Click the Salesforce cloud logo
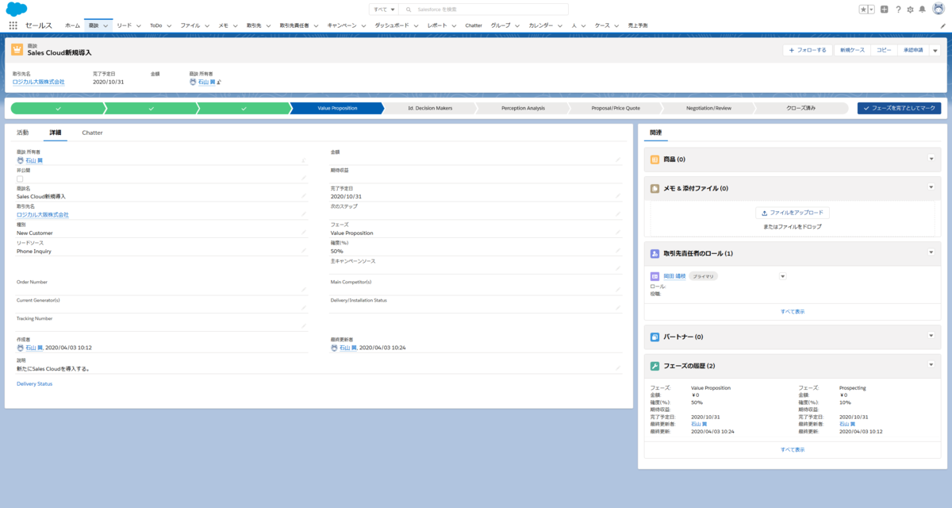952x508 pixels. point(17,9)
